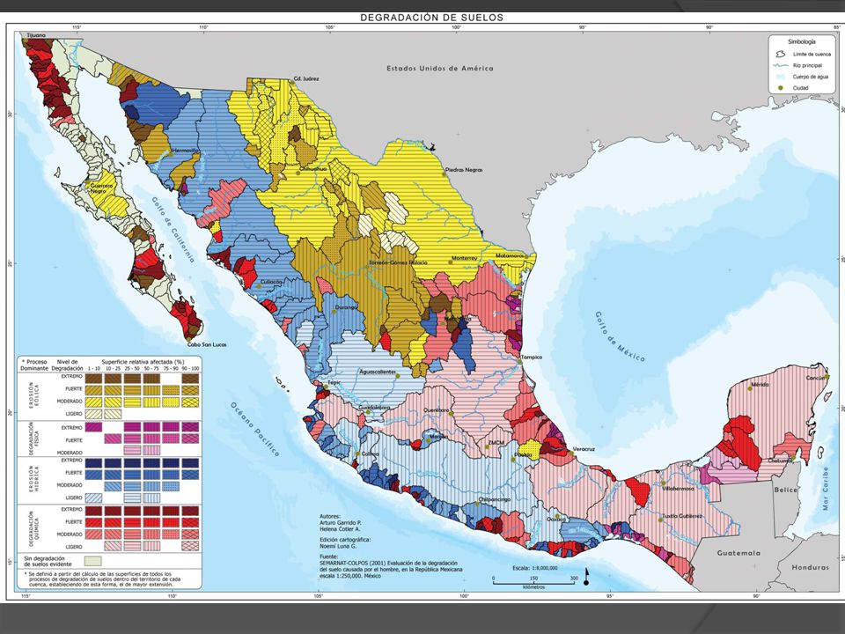This screenshot has width=845, height=634.
Task: Click the Tuxtla Gutiérrez label
Action: click(x=681, y=516)
